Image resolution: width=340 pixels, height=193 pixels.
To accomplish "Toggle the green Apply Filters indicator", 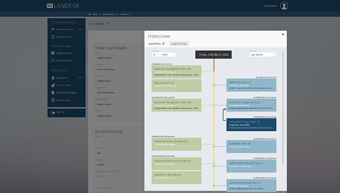I will [163, 43].
